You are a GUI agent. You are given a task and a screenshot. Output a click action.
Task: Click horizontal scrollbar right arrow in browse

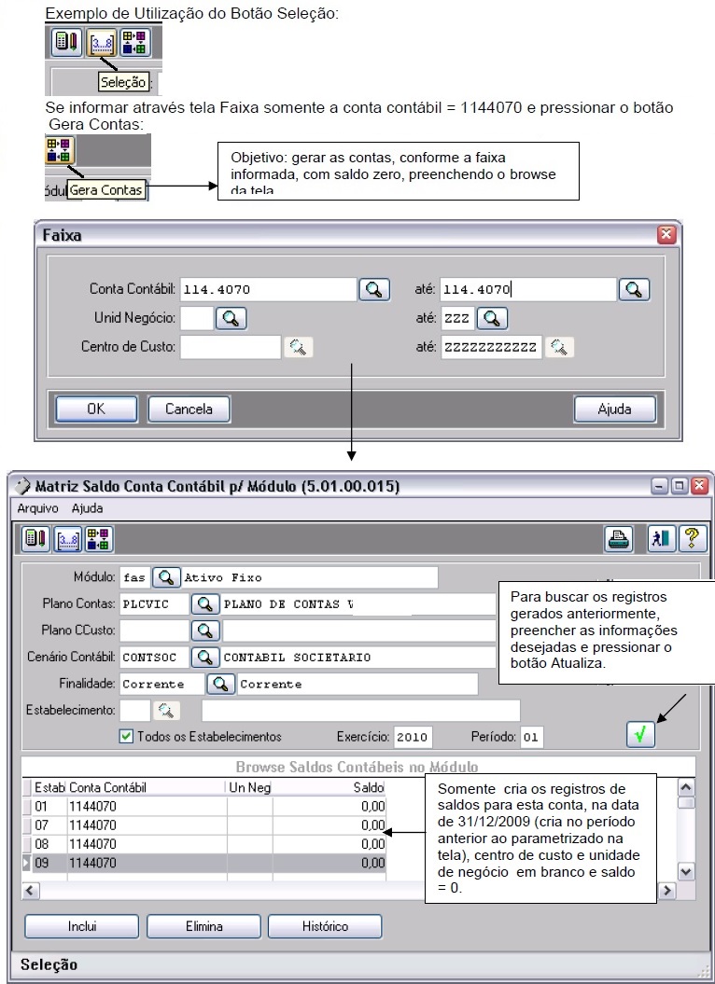(x=667, y=890)
